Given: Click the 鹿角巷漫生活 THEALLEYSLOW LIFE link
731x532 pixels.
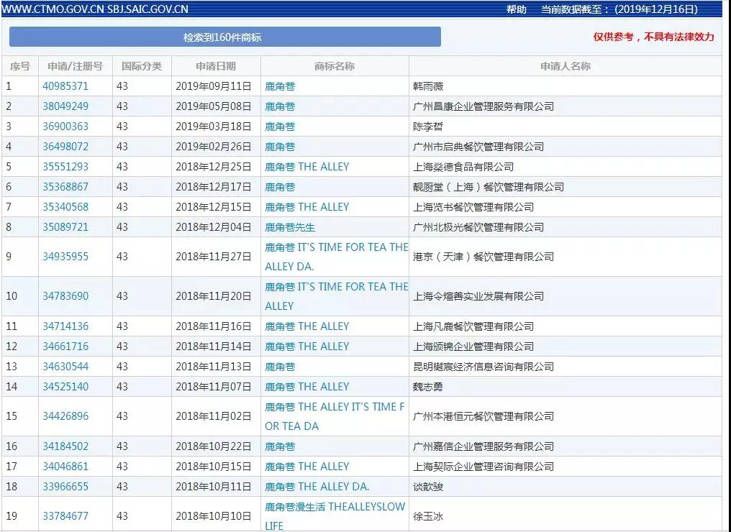Looking at the screenshot, I should [335, 516].
